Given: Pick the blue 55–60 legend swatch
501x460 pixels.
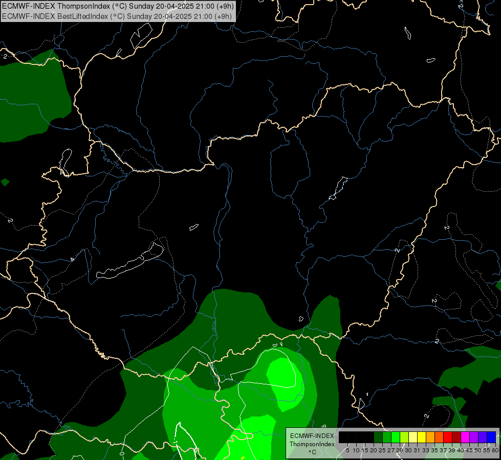Looking at the screenshot, I should [x=491, y=437].
